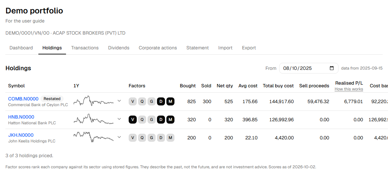Screen dimensions: 388x175
Task: Click the Factors column header
Action: point(137,86)
